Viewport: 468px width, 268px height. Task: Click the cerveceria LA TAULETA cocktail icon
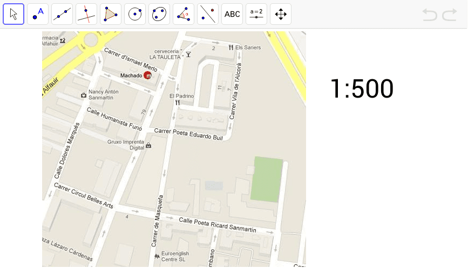188,54
